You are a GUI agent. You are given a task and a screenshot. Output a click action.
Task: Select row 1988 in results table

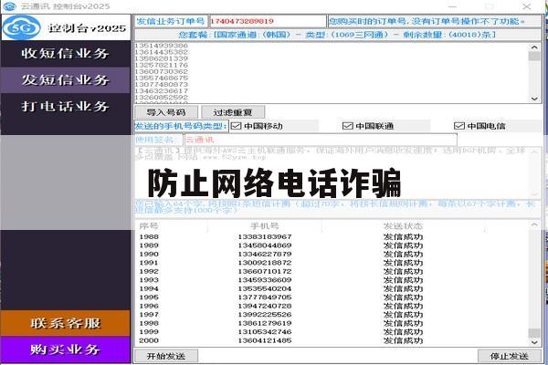pyautogui.click(x=332, y=237)
